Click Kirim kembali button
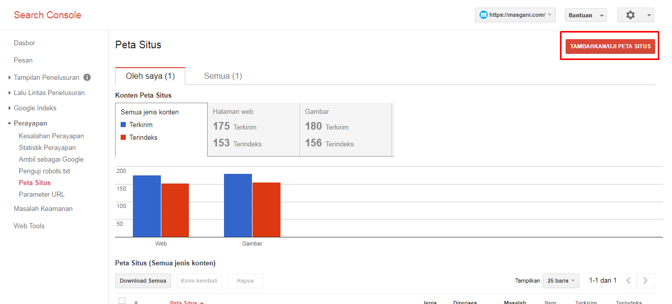Viewport: 672px width, 304px height. (x=199, y=281)
